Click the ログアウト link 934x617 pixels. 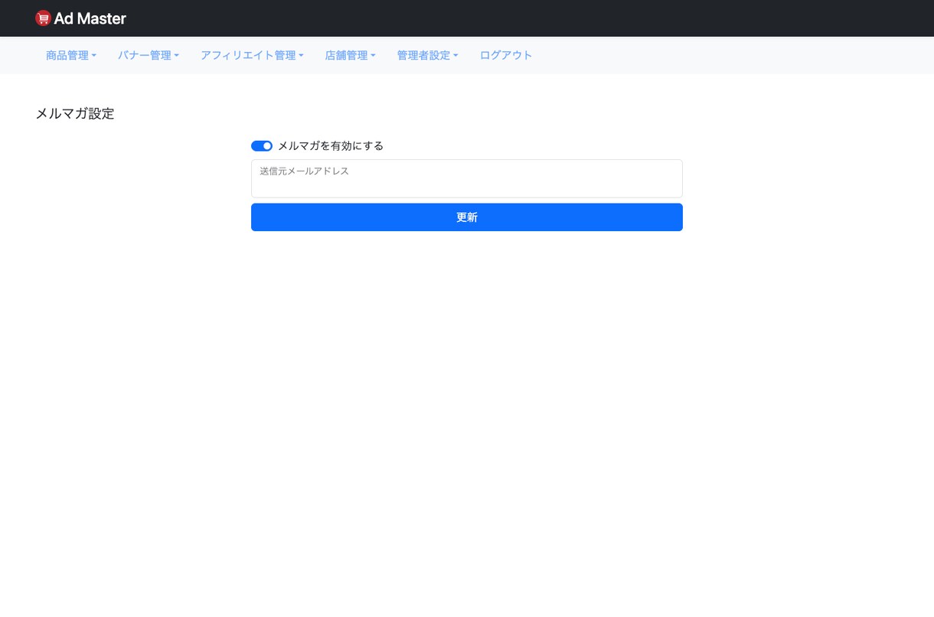[506, 55]
